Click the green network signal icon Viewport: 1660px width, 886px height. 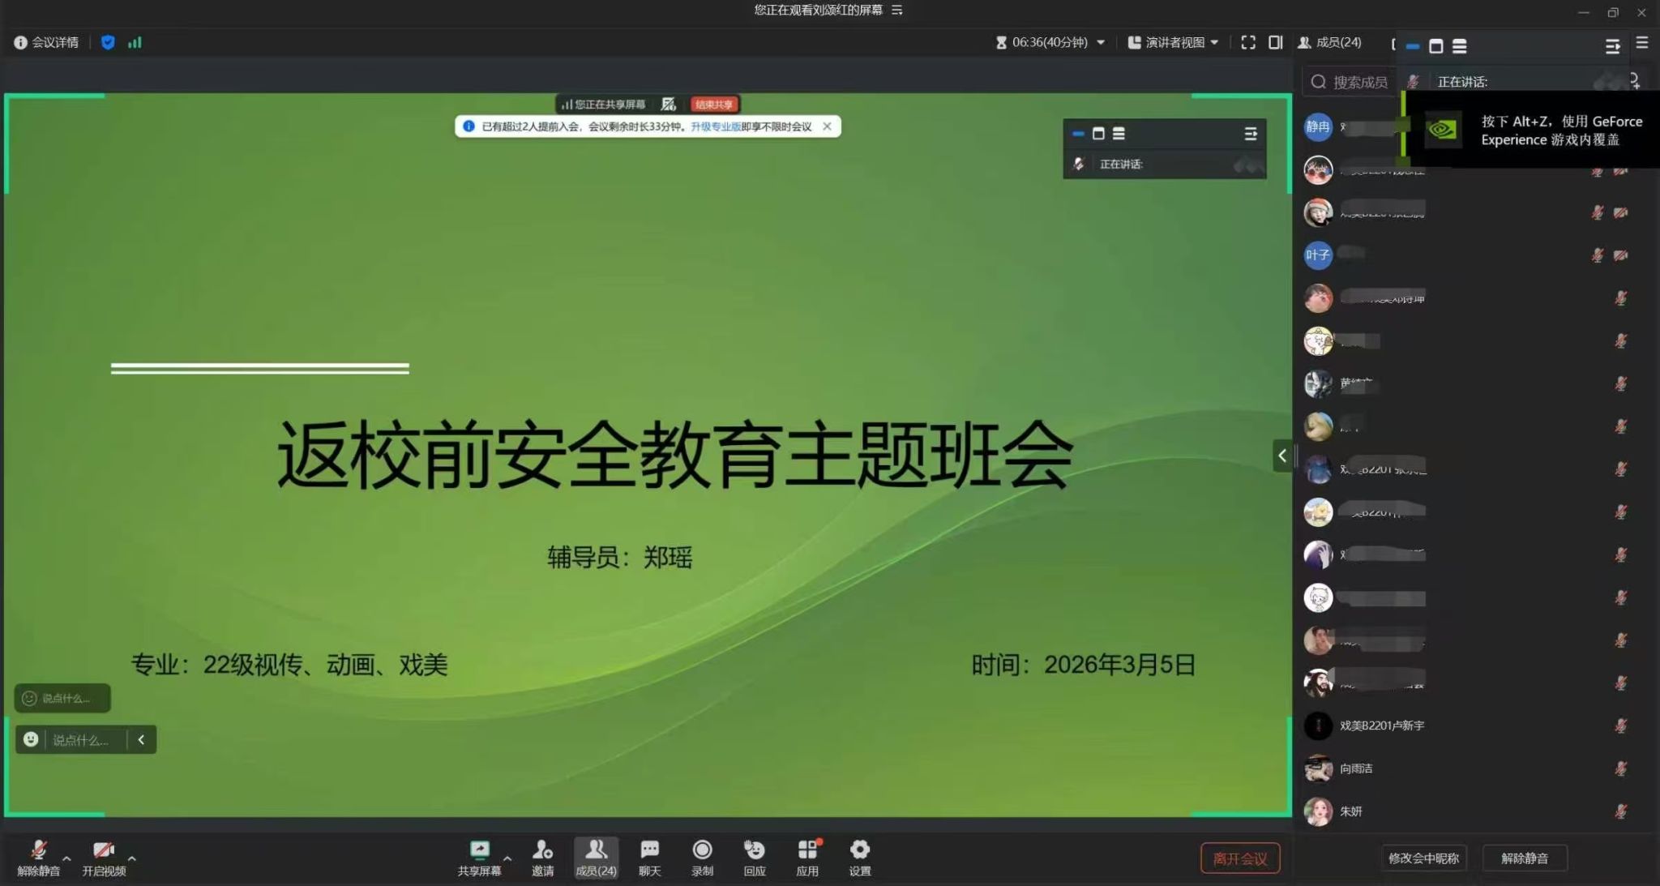tap(135, 42)
